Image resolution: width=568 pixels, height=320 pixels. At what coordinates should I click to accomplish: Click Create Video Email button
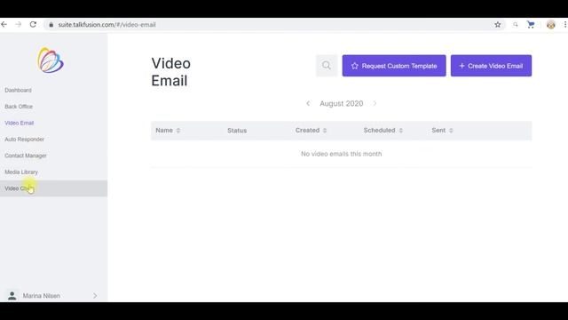click(x=491, y=66)
